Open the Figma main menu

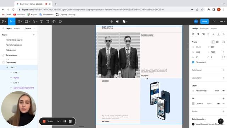tap(3, 21)
